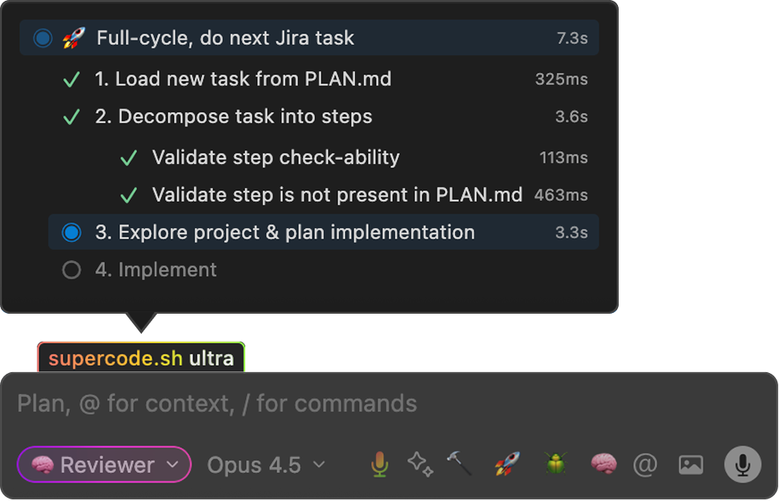Attach an image using the picture icon

pos(690,464)
